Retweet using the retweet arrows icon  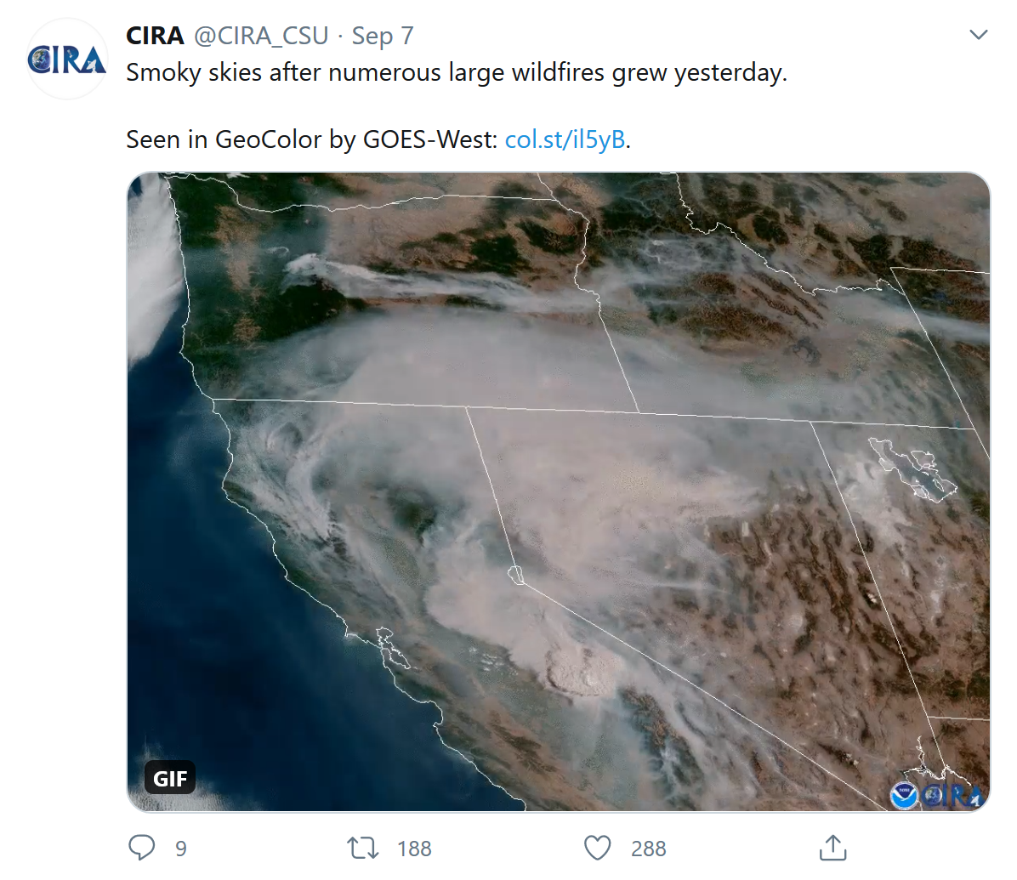(x=363, y=848)
